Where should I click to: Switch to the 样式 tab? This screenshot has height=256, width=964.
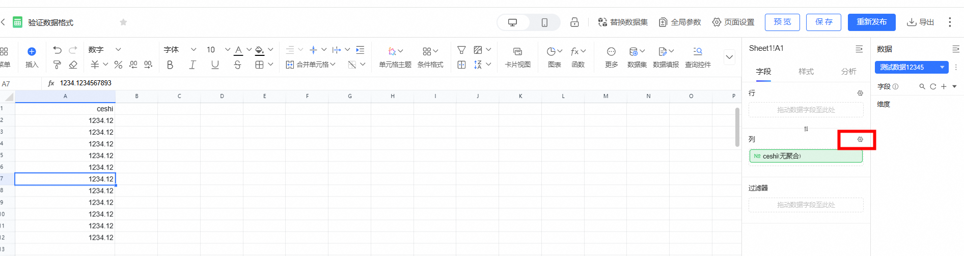click(x=806, y=72)
